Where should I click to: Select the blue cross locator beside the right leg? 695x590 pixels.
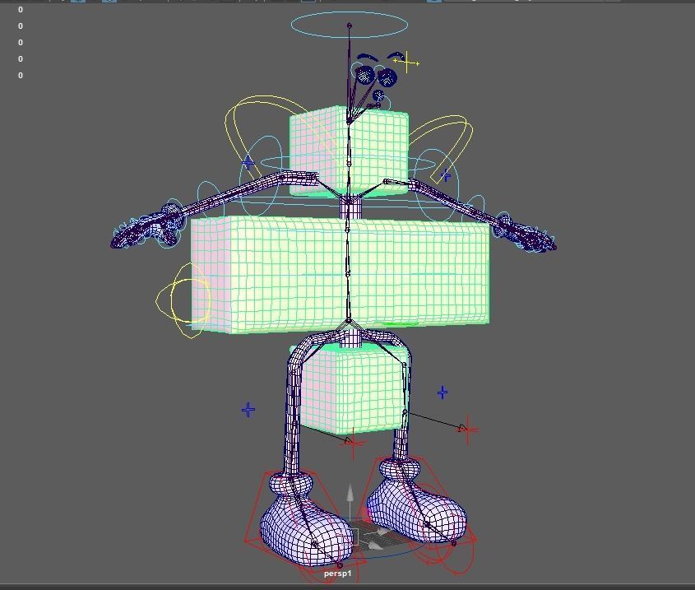pyautogui.click(x=442, y=393)
